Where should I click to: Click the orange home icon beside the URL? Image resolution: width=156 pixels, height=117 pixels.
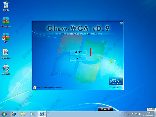pyautogui.click(x=35, y=87)
